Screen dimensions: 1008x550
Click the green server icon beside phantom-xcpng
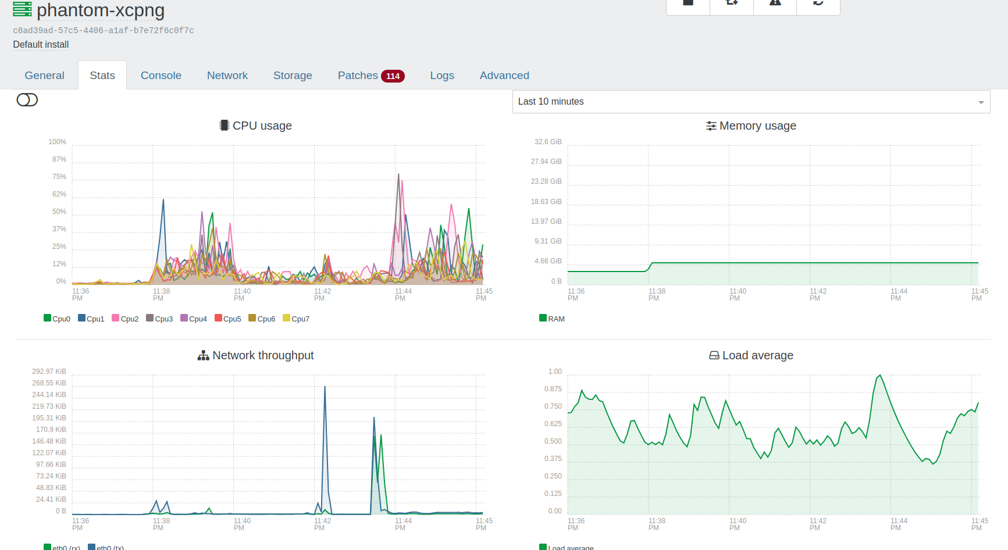(x=22, y=9)
